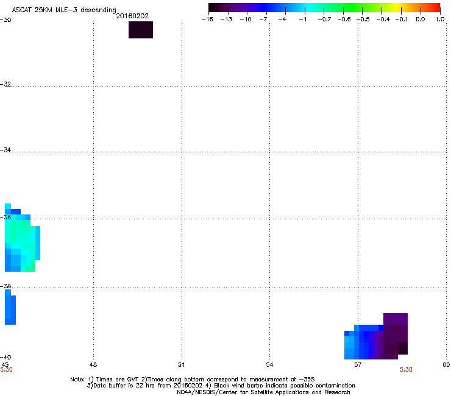
Task: Click the -16 colorbar label
Action: pyautogui.click(x=207, y=19)
